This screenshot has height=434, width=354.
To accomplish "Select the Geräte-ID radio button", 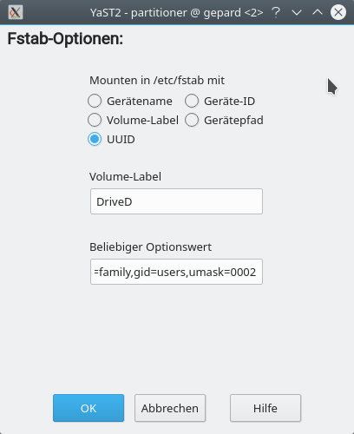I will pyautogui.click(x=192, y=101).
